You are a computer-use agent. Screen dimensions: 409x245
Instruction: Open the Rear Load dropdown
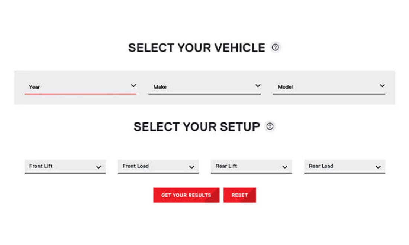point(339,166)
